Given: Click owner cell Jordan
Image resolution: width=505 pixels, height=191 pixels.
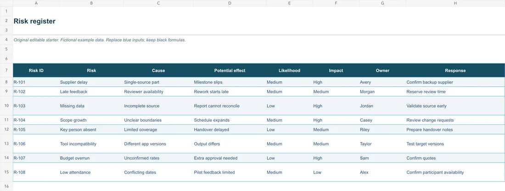Looking at the screenshot, I should [x=382, y=106].
